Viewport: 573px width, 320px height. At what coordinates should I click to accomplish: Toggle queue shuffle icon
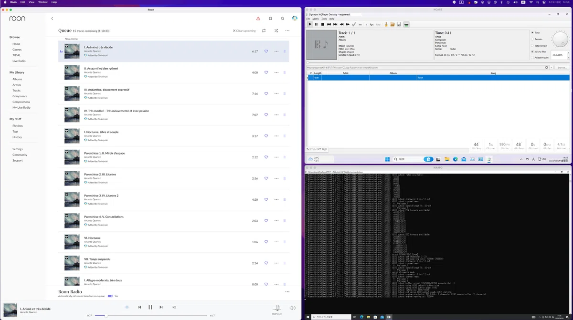[x=276, y=31]
